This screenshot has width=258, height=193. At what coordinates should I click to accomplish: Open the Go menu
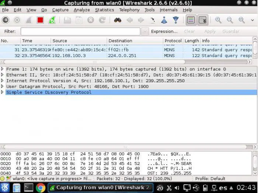(x=44, y=10)
